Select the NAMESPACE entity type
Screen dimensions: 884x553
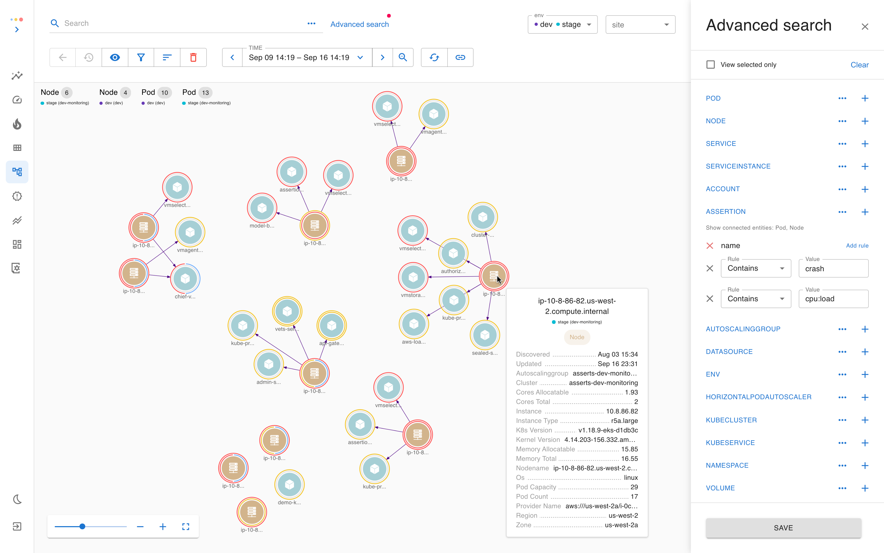coord(727,466)
